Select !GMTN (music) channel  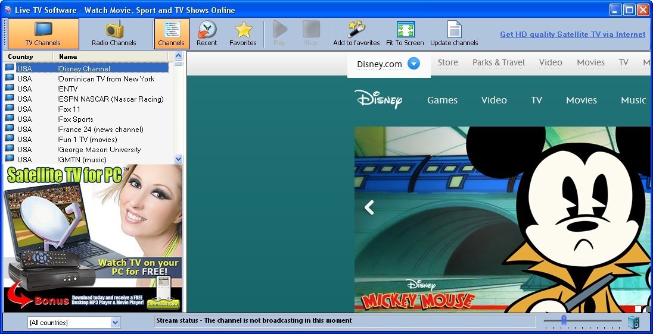(86, 159)
